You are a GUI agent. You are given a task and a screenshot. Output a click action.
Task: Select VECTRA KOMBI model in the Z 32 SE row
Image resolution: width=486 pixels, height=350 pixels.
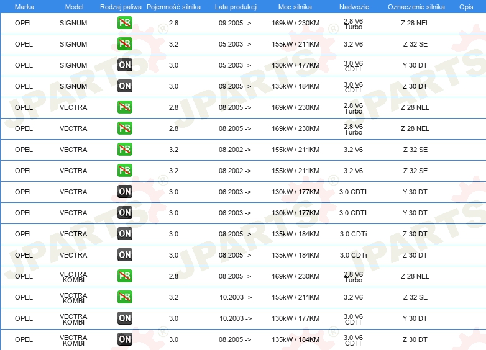(73, 298)
